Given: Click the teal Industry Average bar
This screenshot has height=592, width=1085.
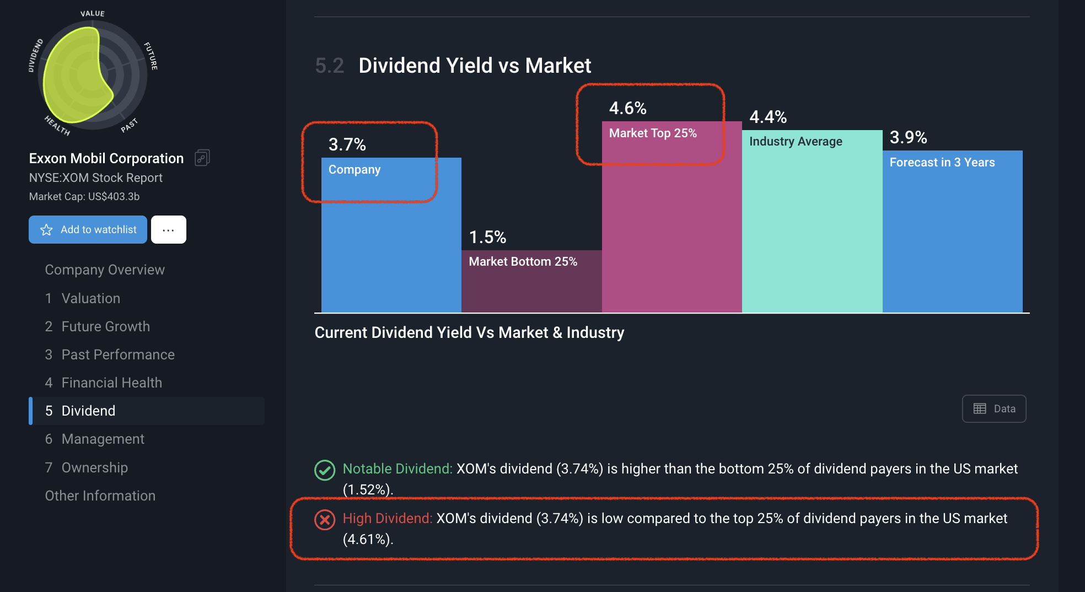Looking at the screenshot, I should click(x=812, y=222).
